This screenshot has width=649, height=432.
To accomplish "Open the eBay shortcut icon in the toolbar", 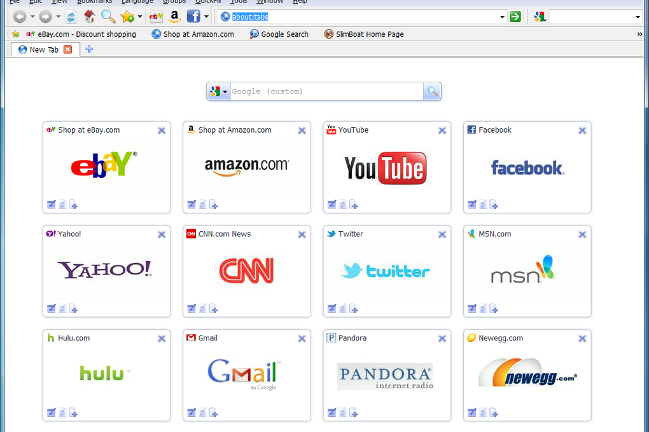I will [156, 17].
